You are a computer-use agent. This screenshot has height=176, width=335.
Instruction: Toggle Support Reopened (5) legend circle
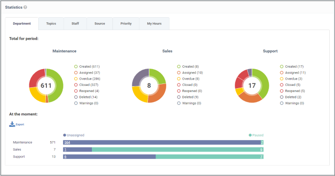(281, 91)
